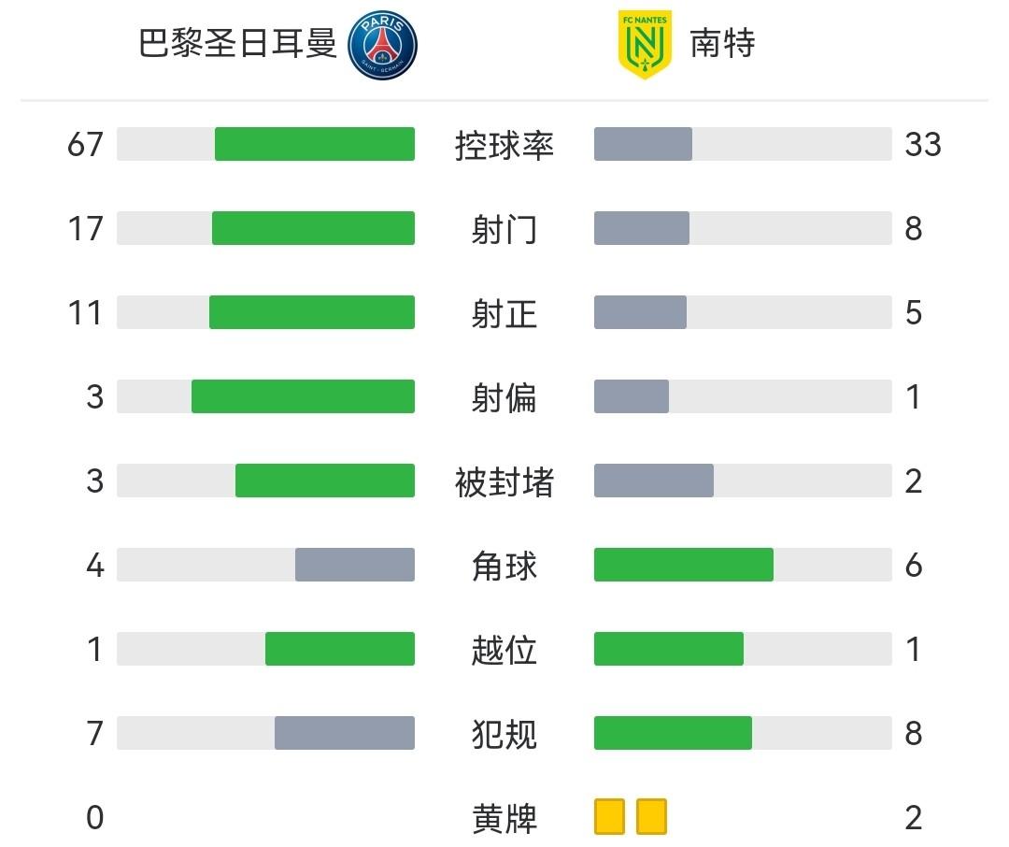This screenshot has width=1009, height=847.
Task: Click PSG's gray corner kick bar
Action: pos(355,565)
